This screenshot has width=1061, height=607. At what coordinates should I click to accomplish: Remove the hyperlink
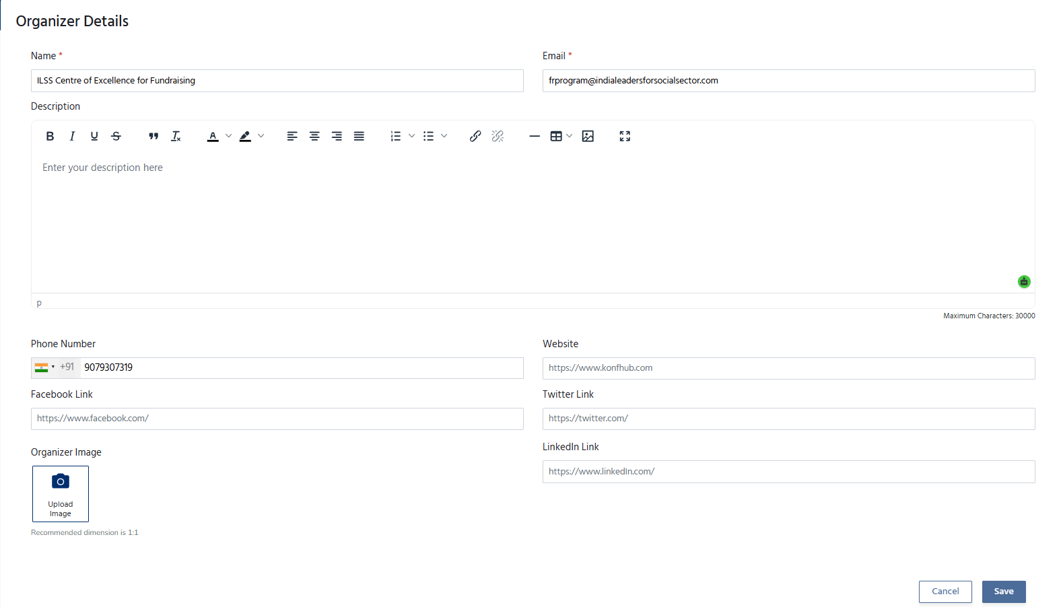coord(498,136)
